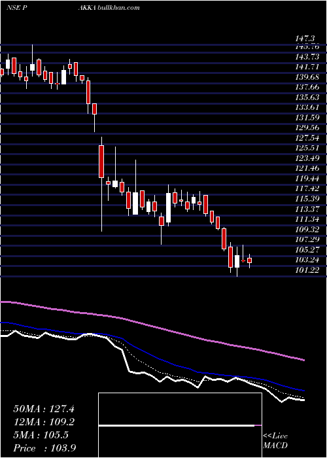Click the NSE symbol title text

pos(73,8)
